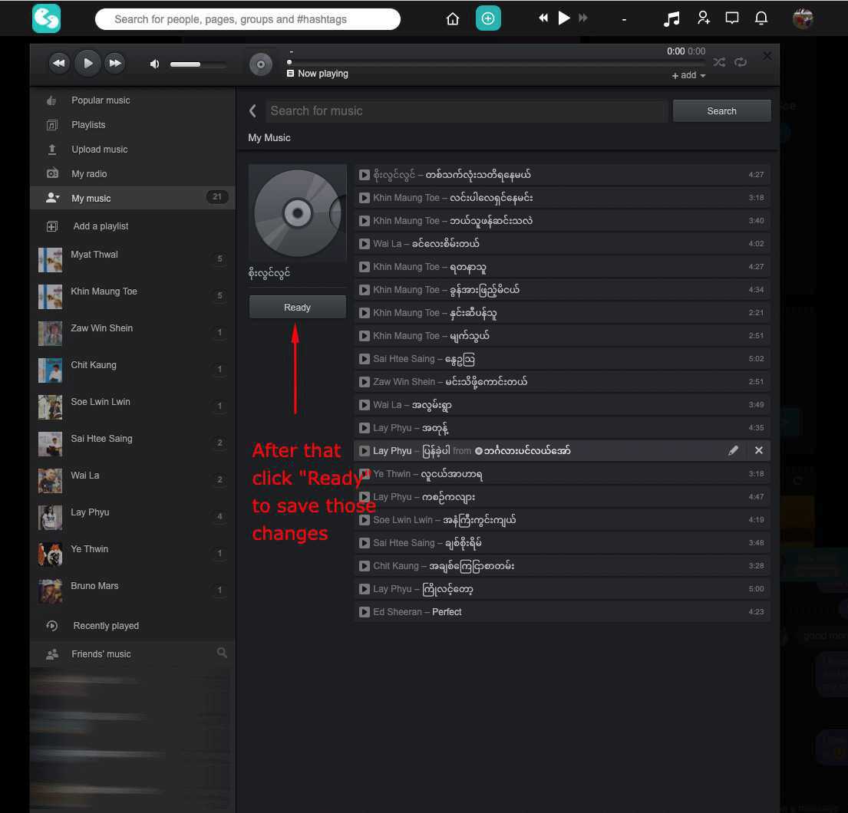The image size is (848, 813).
Task: Play music from the top bar
Action: [x=563, y=18]
